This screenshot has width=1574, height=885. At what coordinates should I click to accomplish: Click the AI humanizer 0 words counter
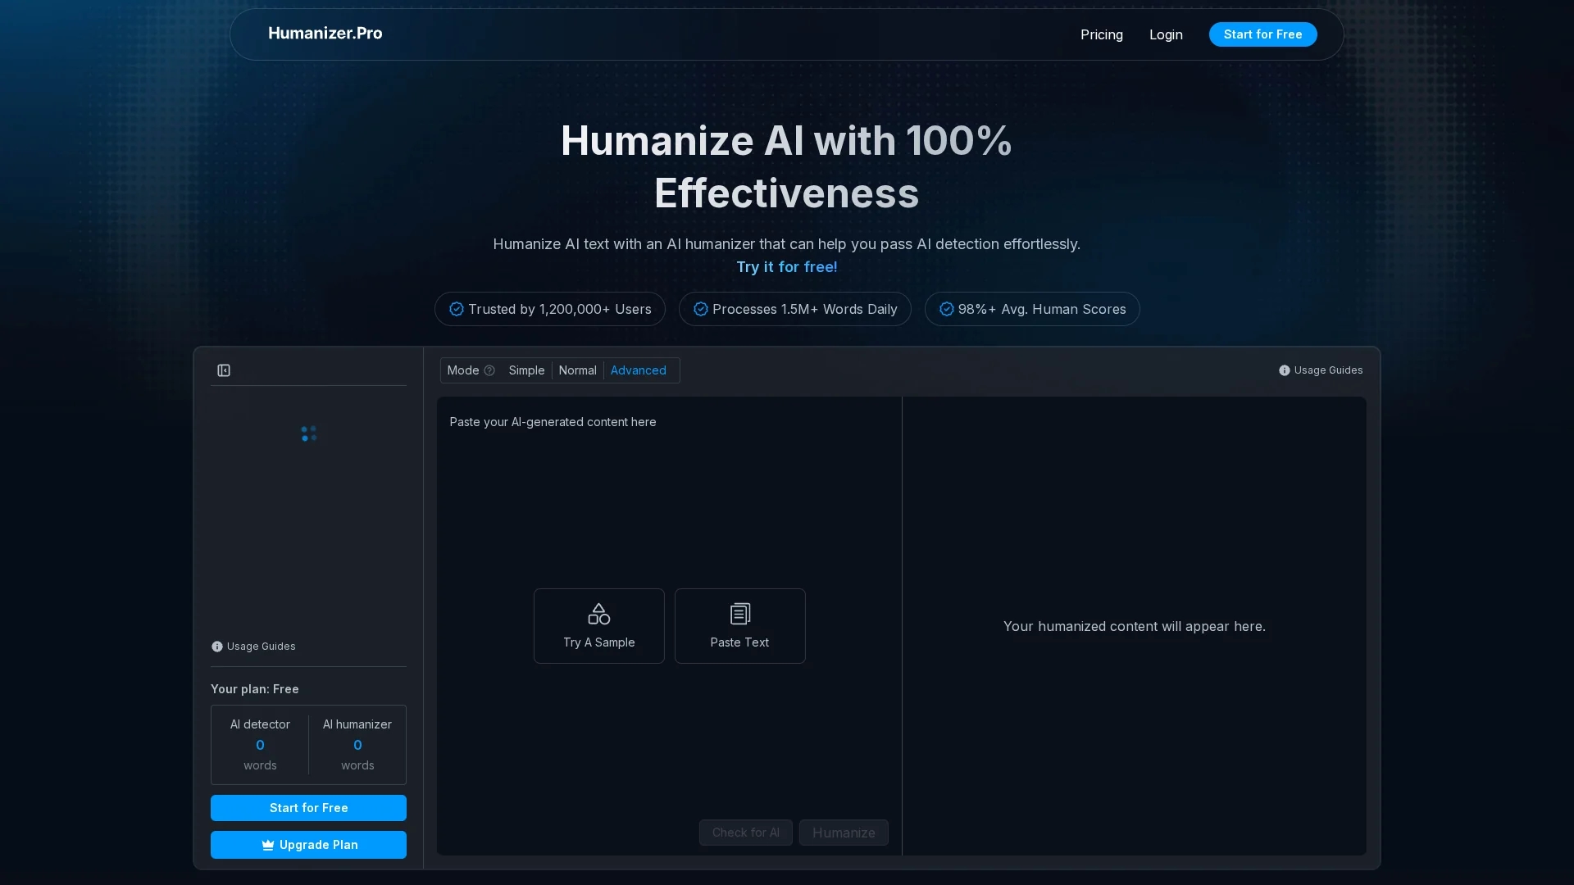[357, 745]
